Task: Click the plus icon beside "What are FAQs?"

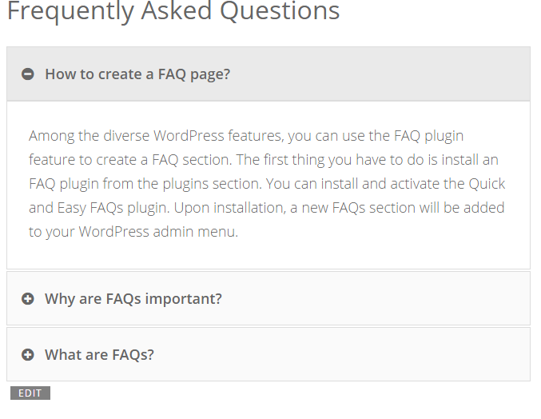Action: point(28,354)
